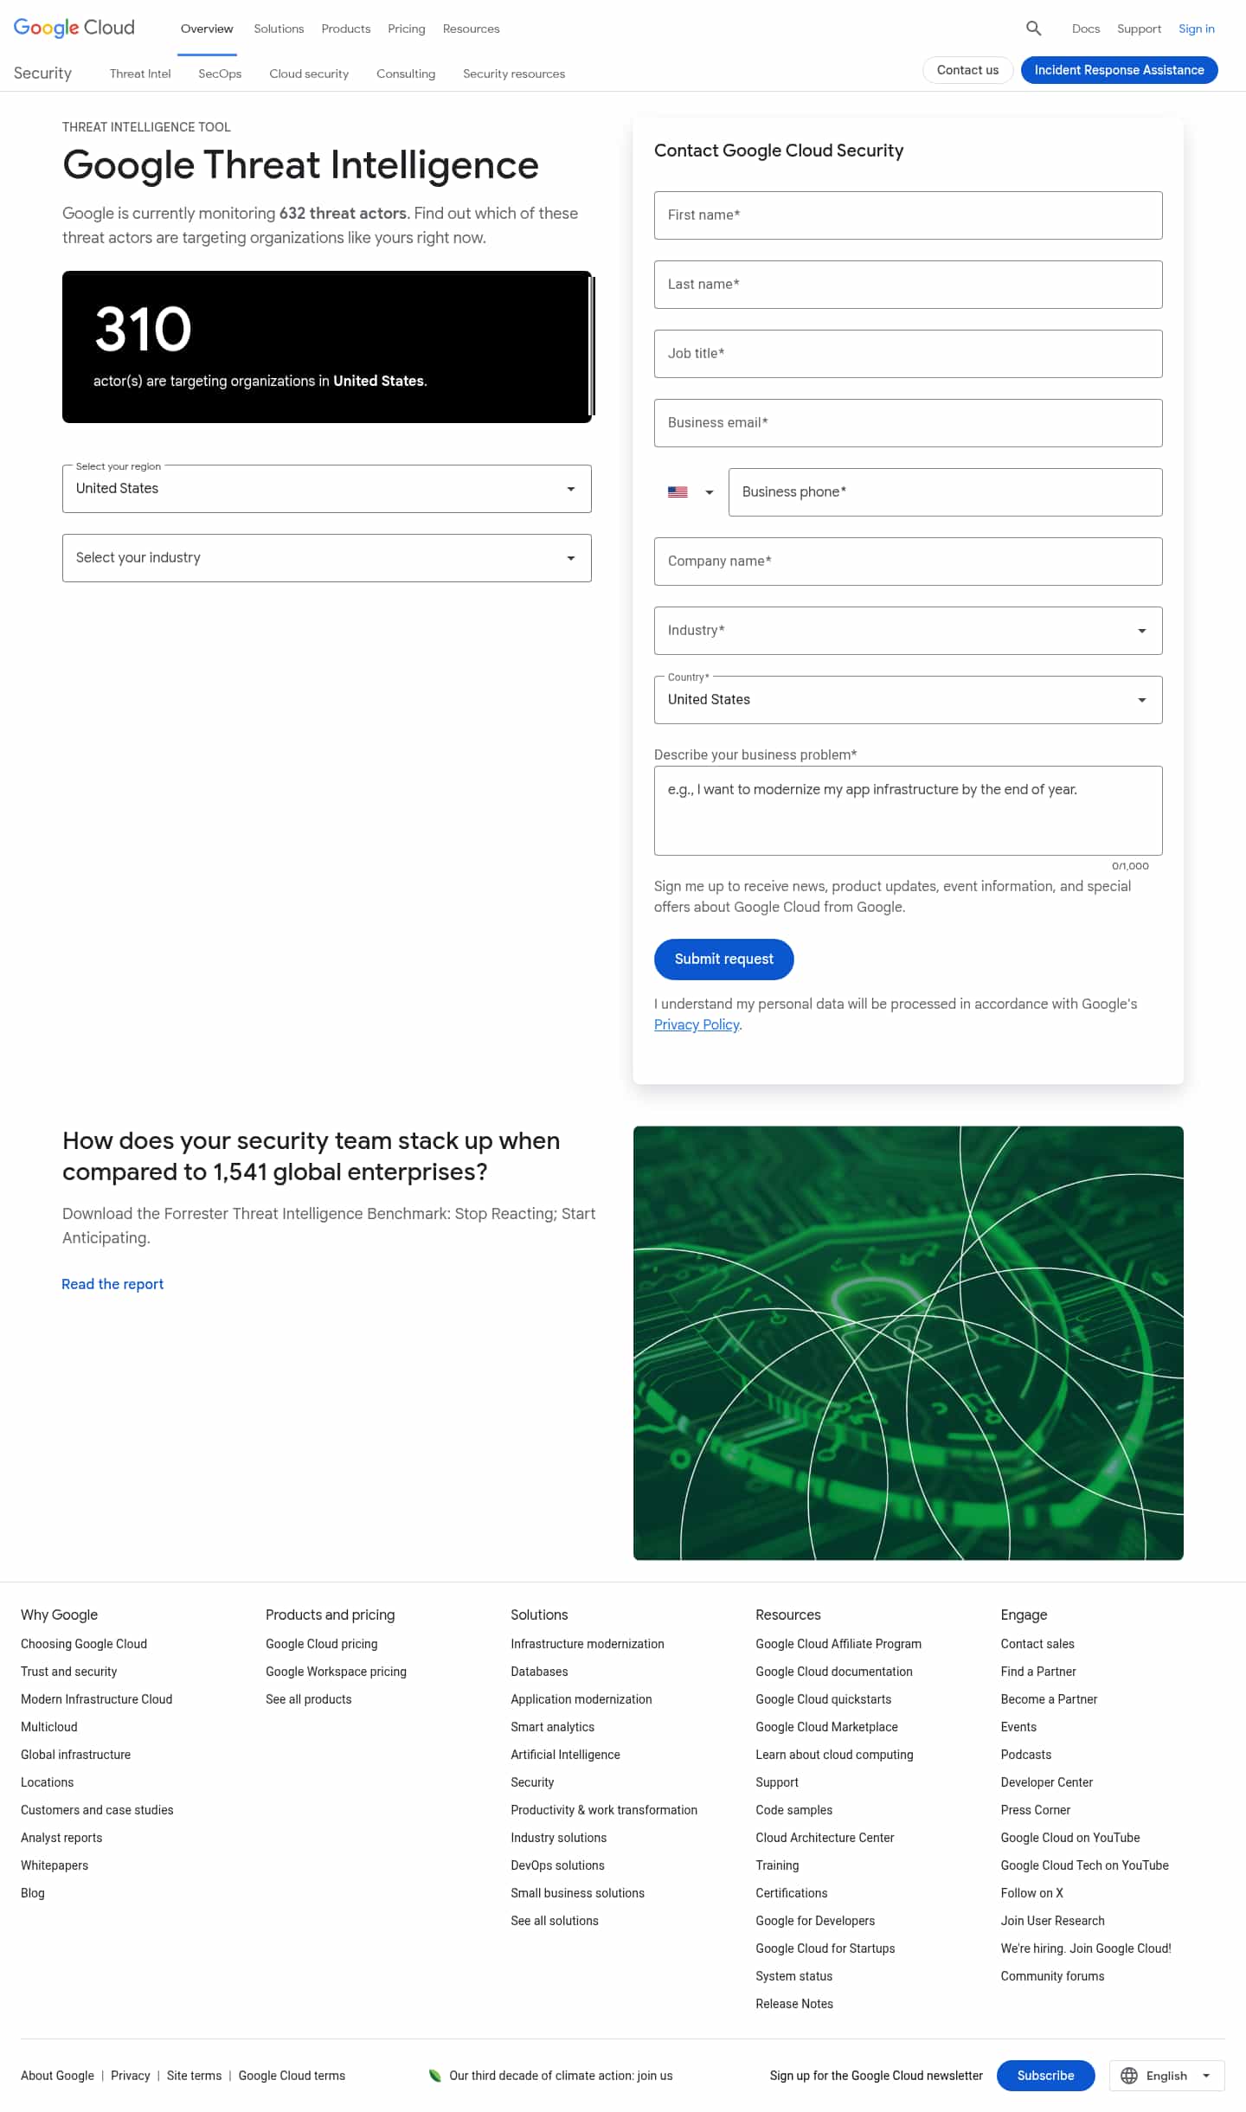Switch to the Threat Intel tab
Image resolution: width=1246 pixels, height=2112 pixels.
click(139, 74)
